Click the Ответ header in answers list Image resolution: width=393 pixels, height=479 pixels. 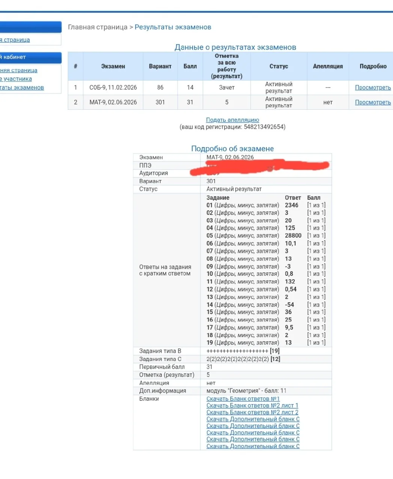pos(293,198)
